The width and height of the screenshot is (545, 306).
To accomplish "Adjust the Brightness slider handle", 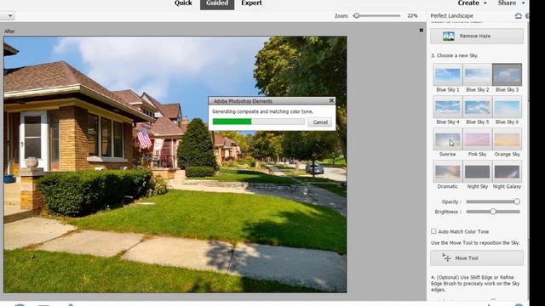I will pyautogui.click(x=493, y=212).
